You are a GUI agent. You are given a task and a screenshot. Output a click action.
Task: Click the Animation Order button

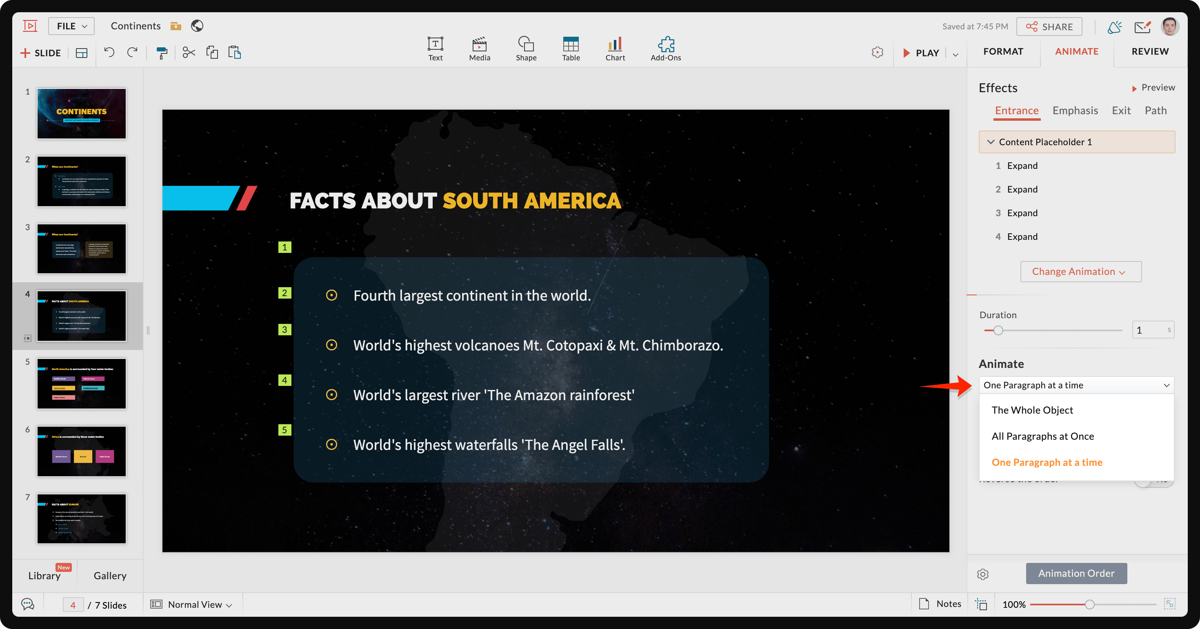click(1076, 573)
